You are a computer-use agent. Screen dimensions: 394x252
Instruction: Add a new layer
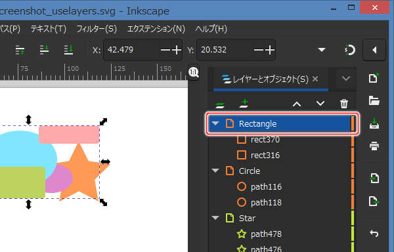click(x=244, y=103)
